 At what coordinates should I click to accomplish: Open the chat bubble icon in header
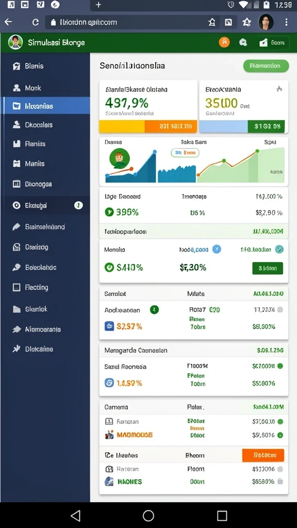(x=243, y=42)
